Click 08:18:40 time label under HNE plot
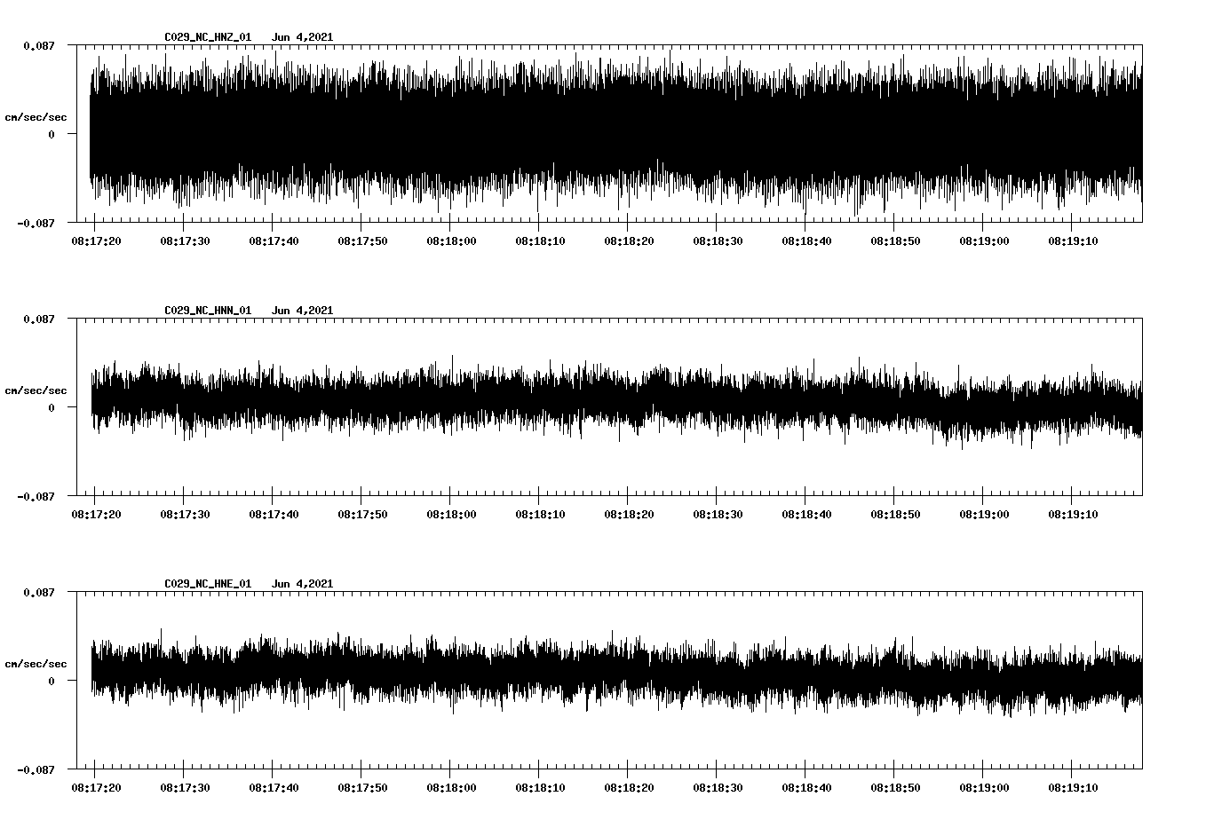Image resolution: width=1206 pixels, height=820 pixels. coord(806,788)
